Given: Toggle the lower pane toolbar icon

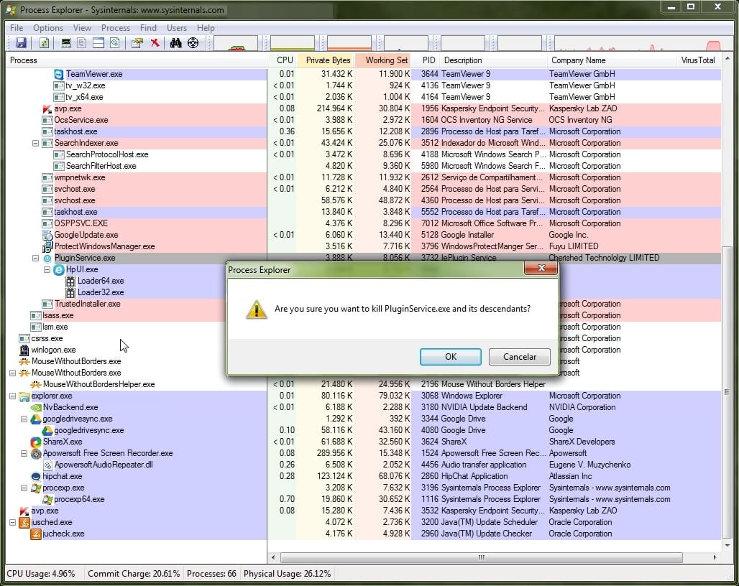Looking at the screenshot, I should 98,43.
